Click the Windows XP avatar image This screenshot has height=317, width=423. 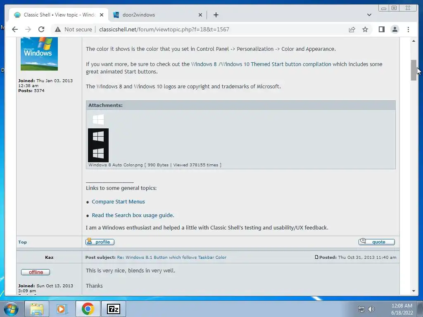pyautogui.click(x=39, y=54)
